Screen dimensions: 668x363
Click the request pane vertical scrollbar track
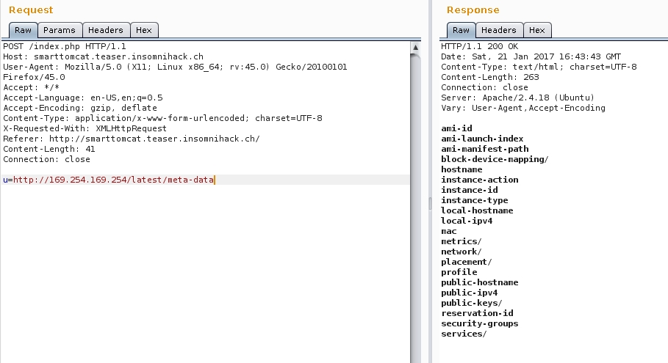415,208
